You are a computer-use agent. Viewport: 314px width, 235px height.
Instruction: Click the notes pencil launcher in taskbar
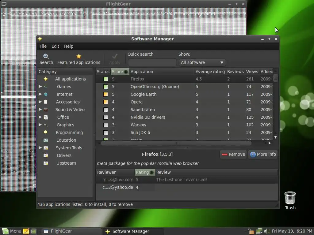(x=26, y=231)
